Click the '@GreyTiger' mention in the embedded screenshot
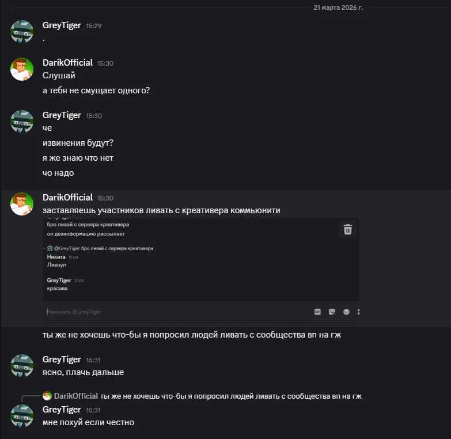Screen dimensions: 451x439 67,248
